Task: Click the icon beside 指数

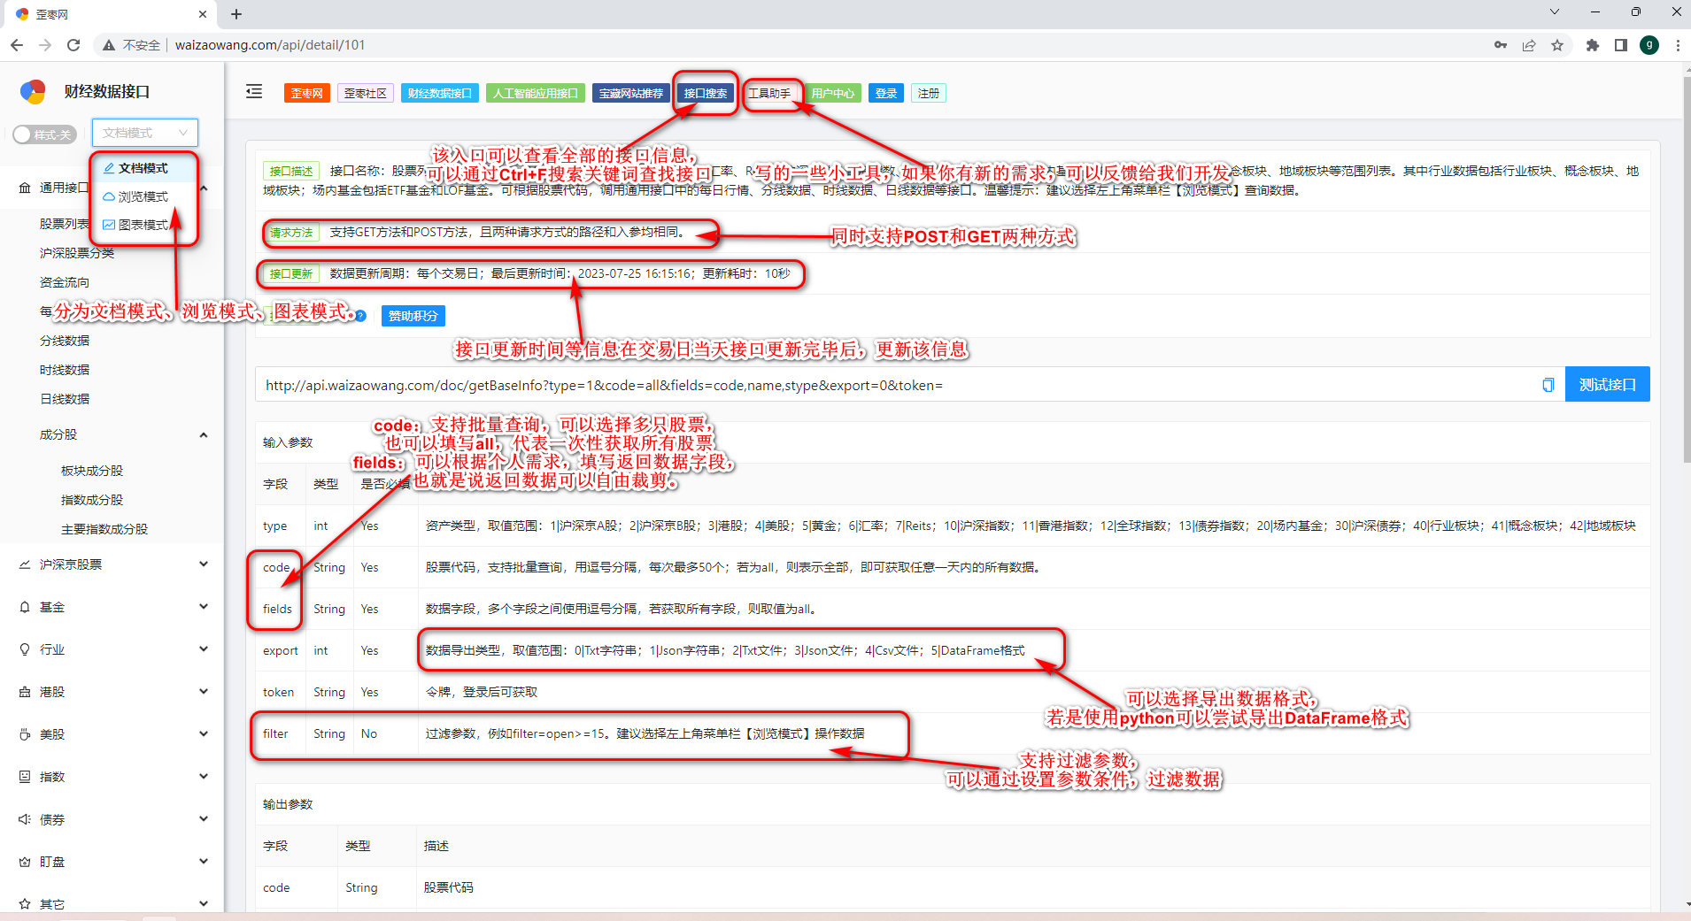Action: click(x=25, y=777)
